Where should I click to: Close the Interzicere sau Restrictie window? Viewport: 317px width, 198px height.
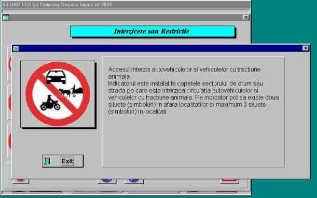click(x=245, y=18)
